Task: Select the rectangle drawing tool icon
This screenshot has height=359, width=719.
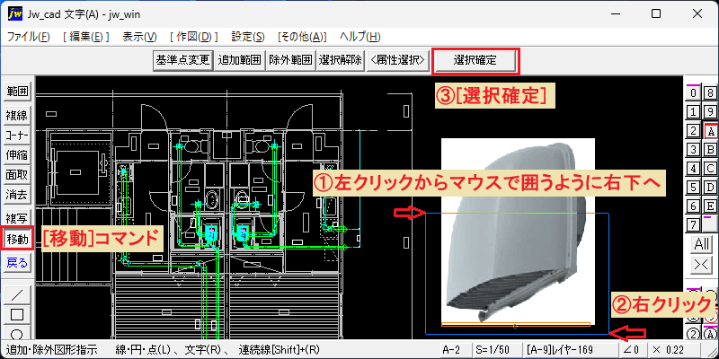Action: (17, 315)
